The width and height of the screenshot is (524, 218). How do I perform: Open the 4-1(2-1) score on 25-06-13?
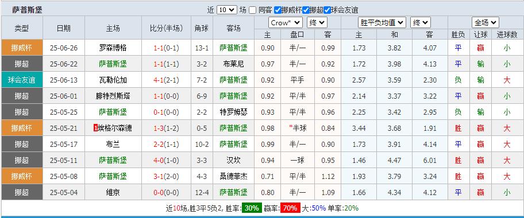pyautogui.click(x=166, y=80)
